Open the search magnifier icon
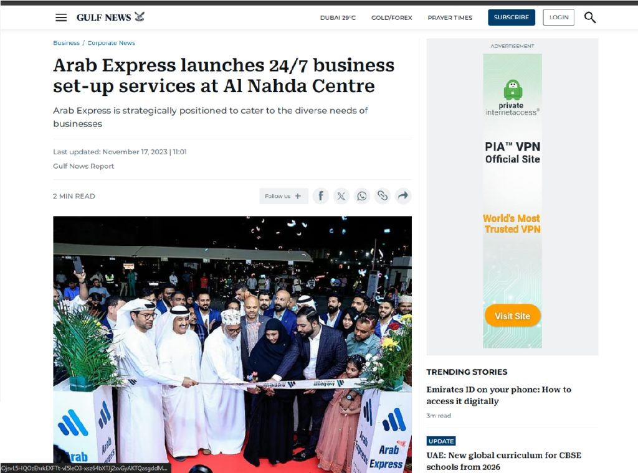Viewport: 638px width, 473px height. pyautogui.click(x=589, y=17)
